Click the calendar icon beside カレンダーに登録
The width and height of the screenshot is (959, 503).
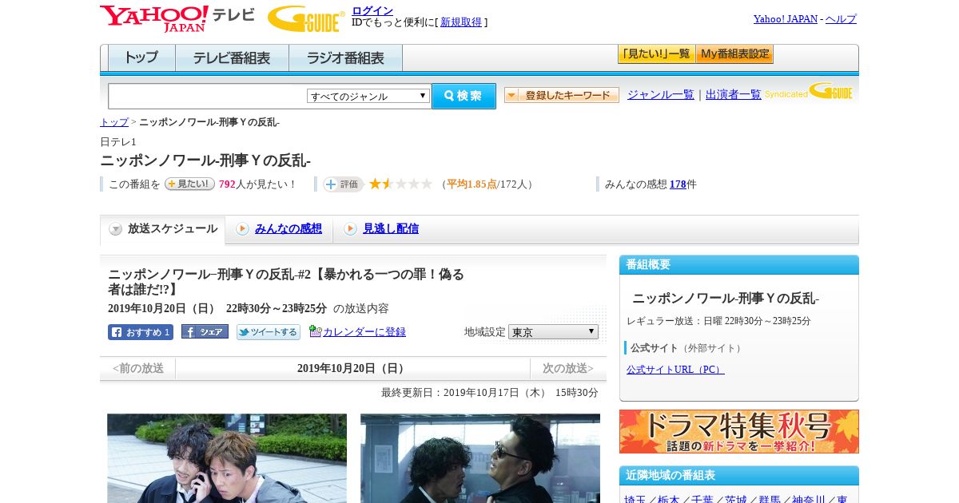coord(315,331)
